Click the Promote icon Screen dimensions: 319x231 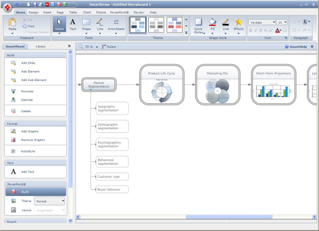(13, 92)
